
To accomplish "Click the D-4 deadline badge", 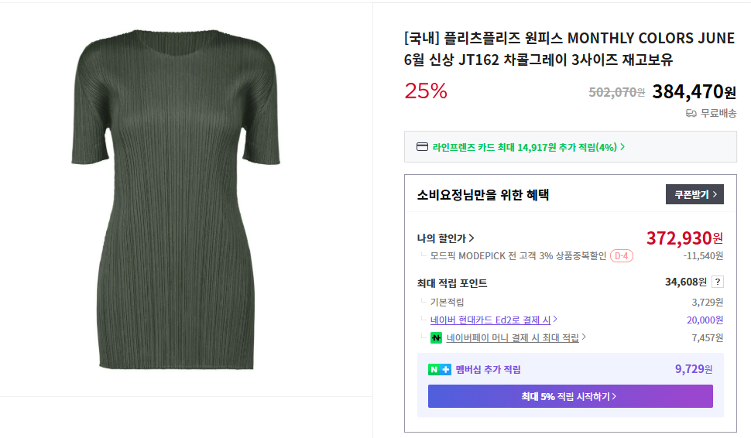I will click(x=621, y=255).
